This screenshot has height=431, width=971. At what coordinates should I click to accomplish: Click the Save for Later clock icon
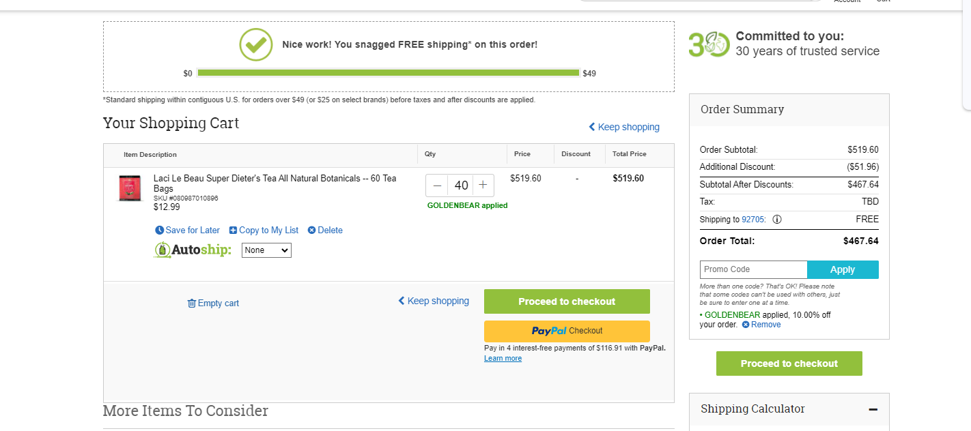pos(160,231)
